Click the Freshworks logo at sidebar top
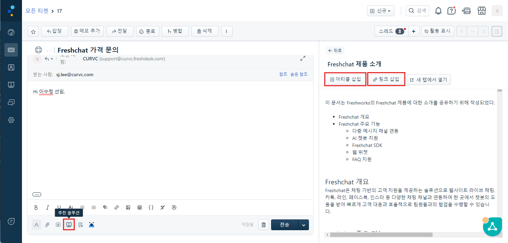Viewport: 508px width, 243px height. coord(11,11)
